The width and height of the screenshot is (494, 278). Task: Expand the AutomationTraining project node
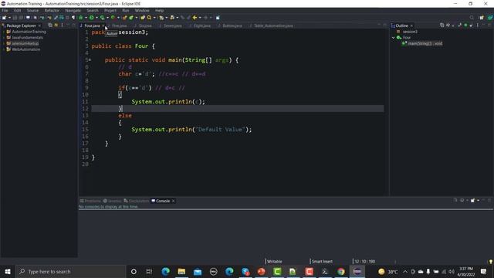[x=4, y=32]
